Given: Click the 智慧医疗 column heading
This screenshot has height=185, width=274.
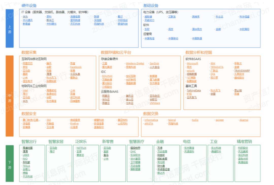Looking at the screenshot, I should pyautogui.click(x=137, y=142).
